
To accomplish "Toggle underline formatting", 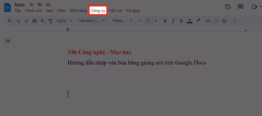I will (181, 21).
